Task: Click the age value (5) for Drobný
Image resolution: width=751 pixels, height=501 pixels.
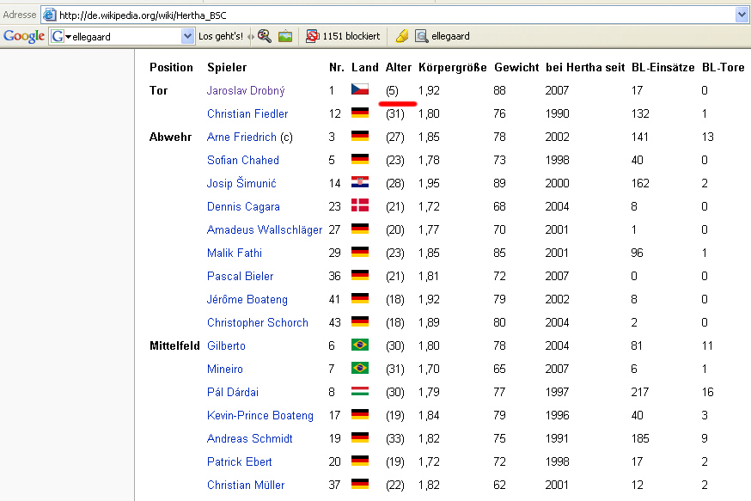Action: [392, 90]
